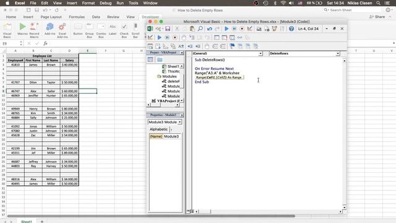Pause macro execution in standard toolbar

(234, 29)
